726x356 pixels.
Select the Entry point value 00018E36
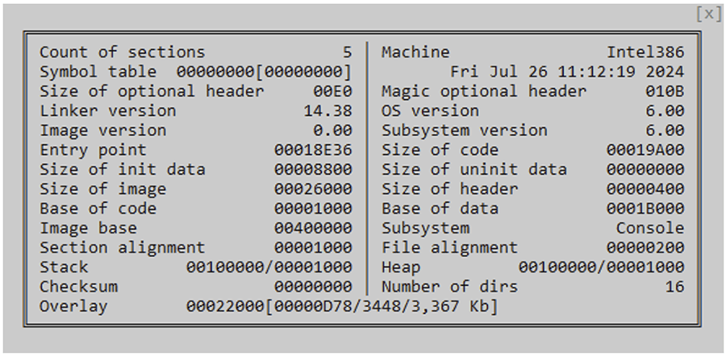coord(313,150)
